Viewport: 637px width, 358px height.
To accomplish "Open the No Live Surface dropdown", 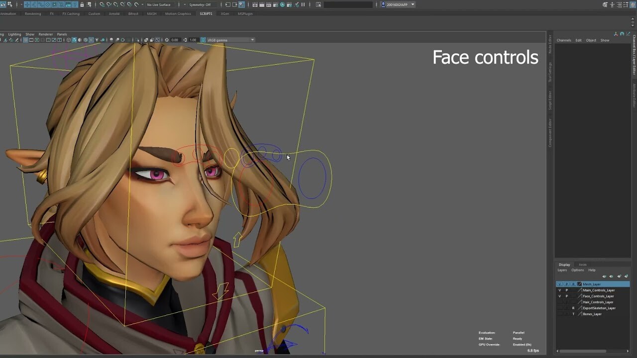I will 158,4.
